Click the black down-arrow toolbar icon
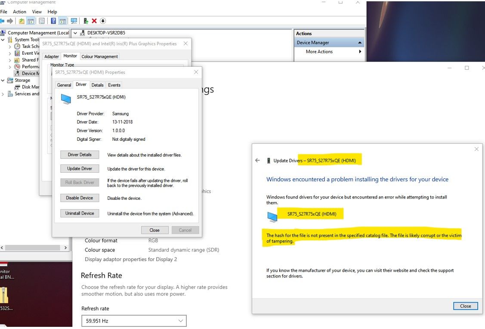Image resolution: width=485 pixels, height=329 pixels. click(103, 21)
